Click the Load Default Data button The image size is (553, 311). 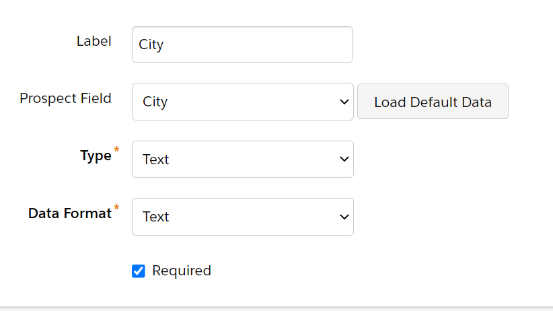coord(433,102)
